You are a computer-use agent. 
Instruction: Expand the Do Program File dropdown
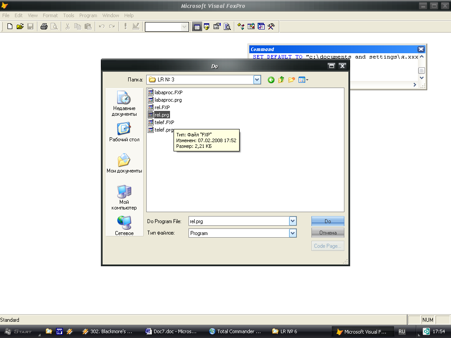pyautogui.click(x=293, y=221)
